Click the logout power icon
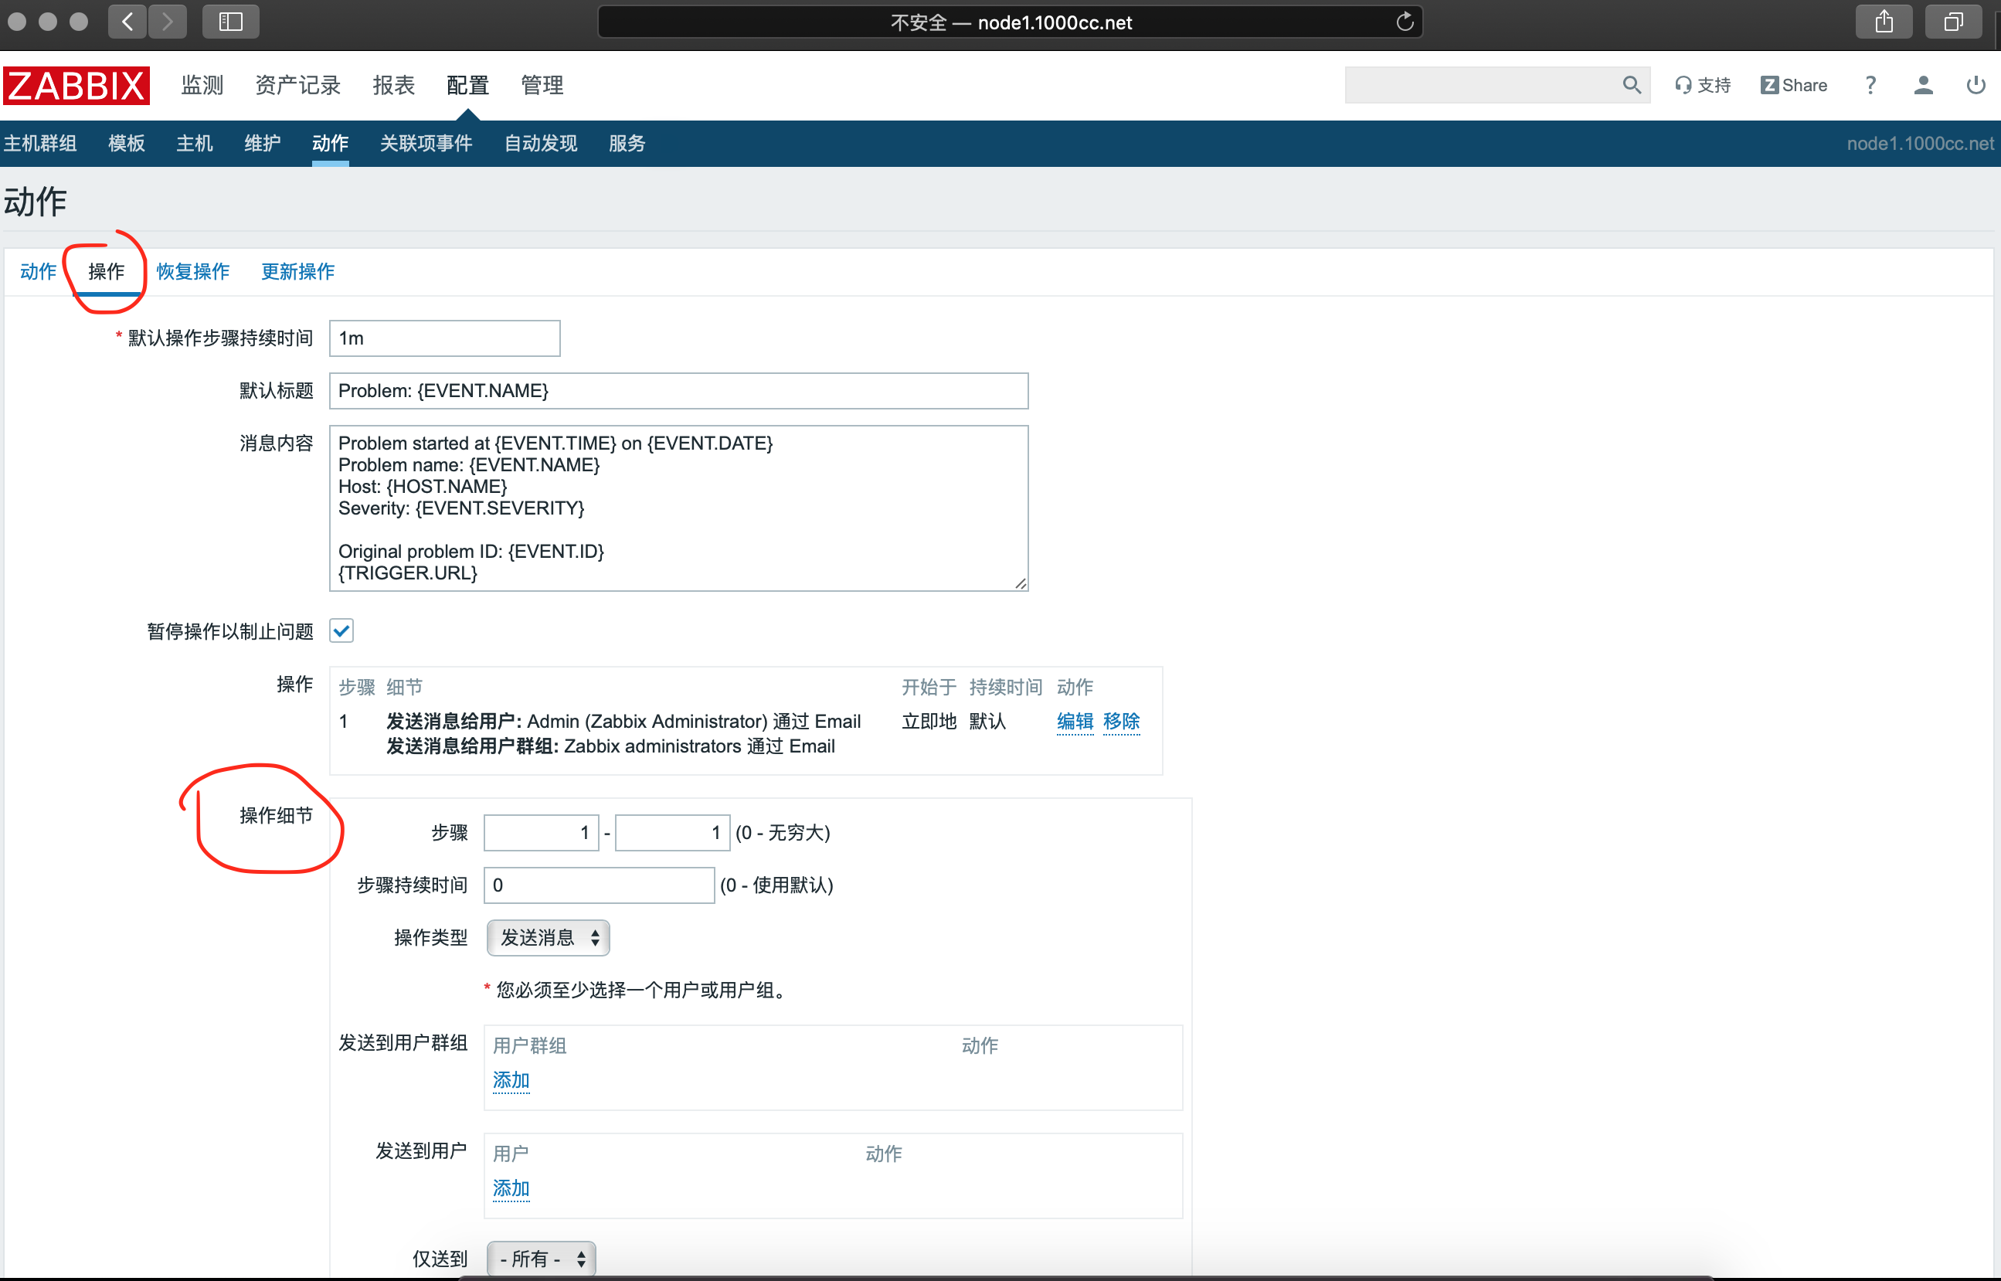The height and width of the screenshot is (1281, 2001). 1976,85
